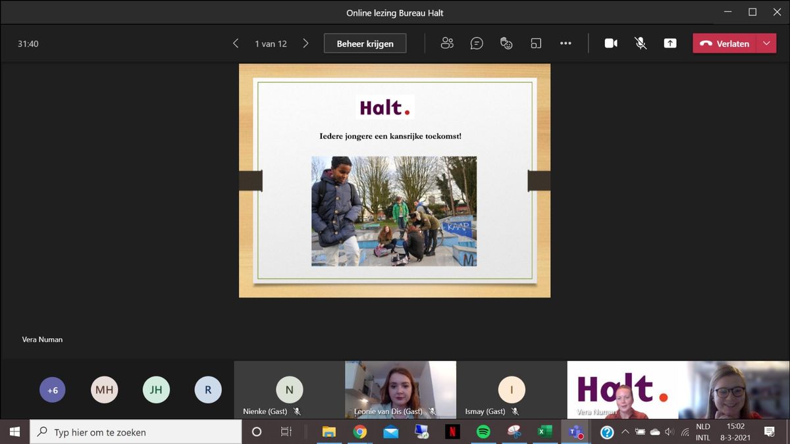Open the meeting chat
This screenshot has width=790, height=444.
(x=477, y=43)
